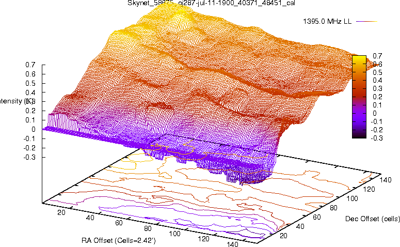Click tick 60 on the RA Offset axis
Image resolution: width=400 pixels, height=247 pixels.
pyautogui.click(x=119, y=223)
